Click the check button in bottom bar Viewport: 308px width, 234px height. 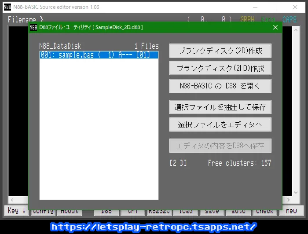pyautogui.click(x=265, y=211)
